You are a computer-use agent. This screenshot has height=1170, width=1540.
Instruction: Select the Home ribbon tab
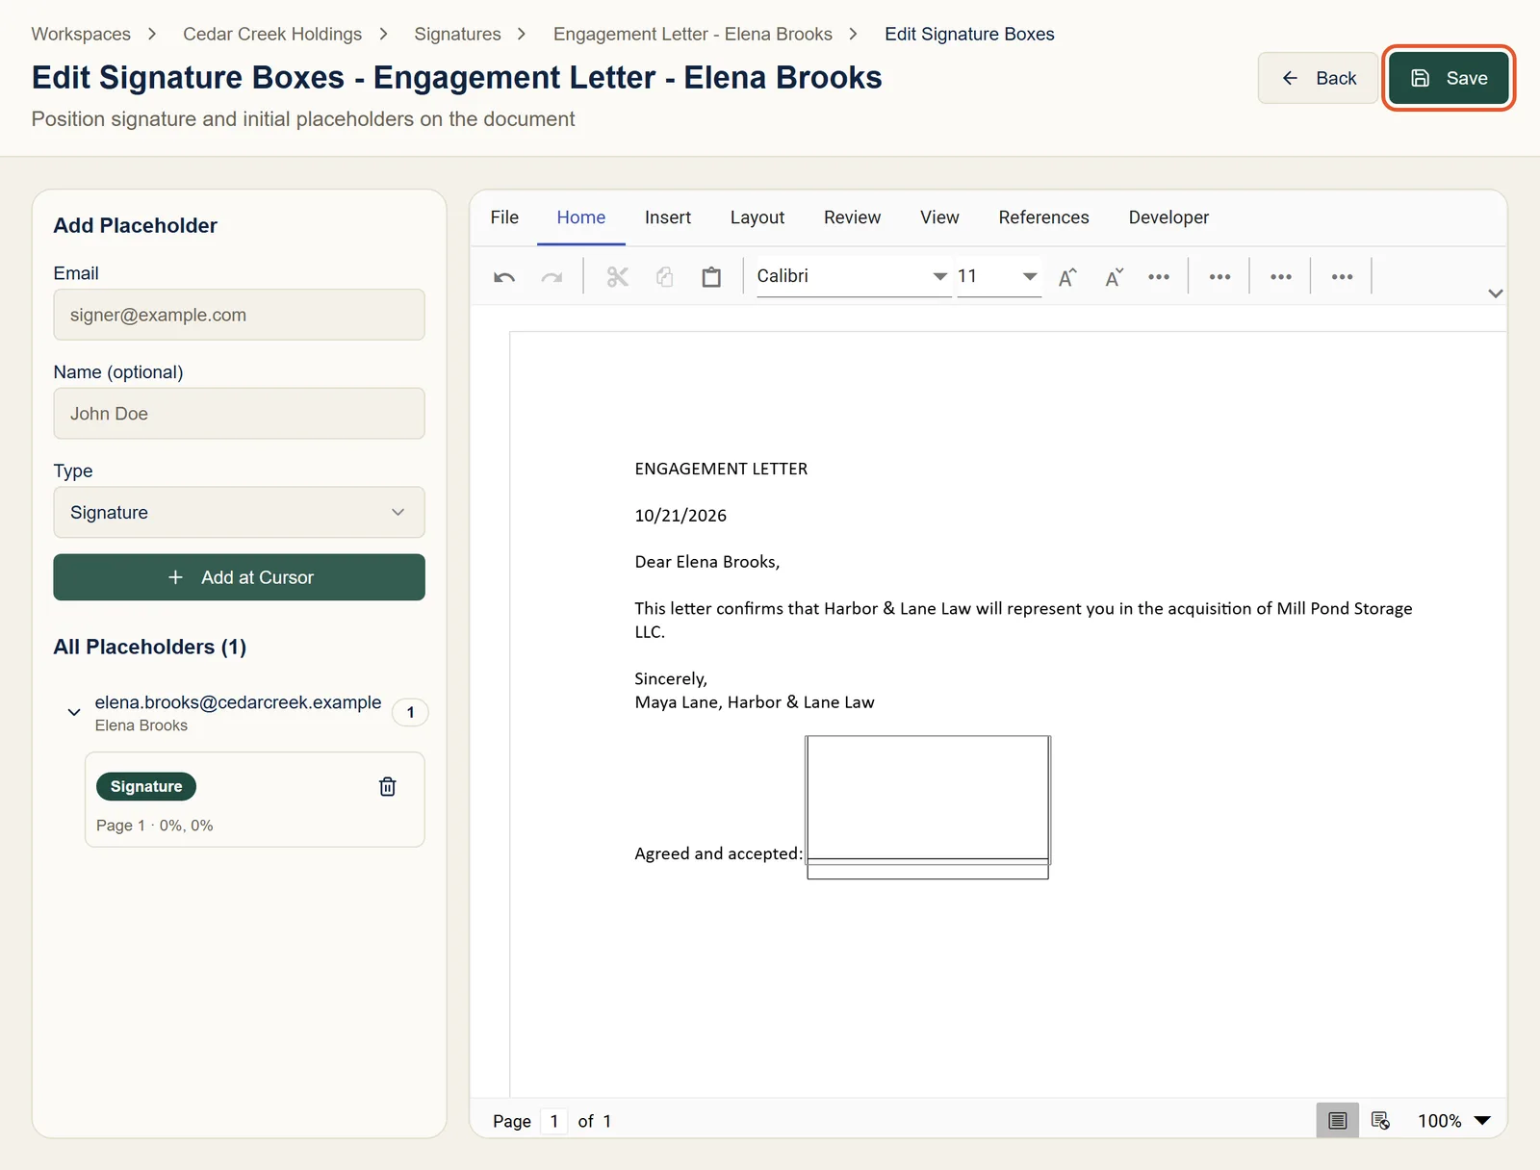[581, 217]
